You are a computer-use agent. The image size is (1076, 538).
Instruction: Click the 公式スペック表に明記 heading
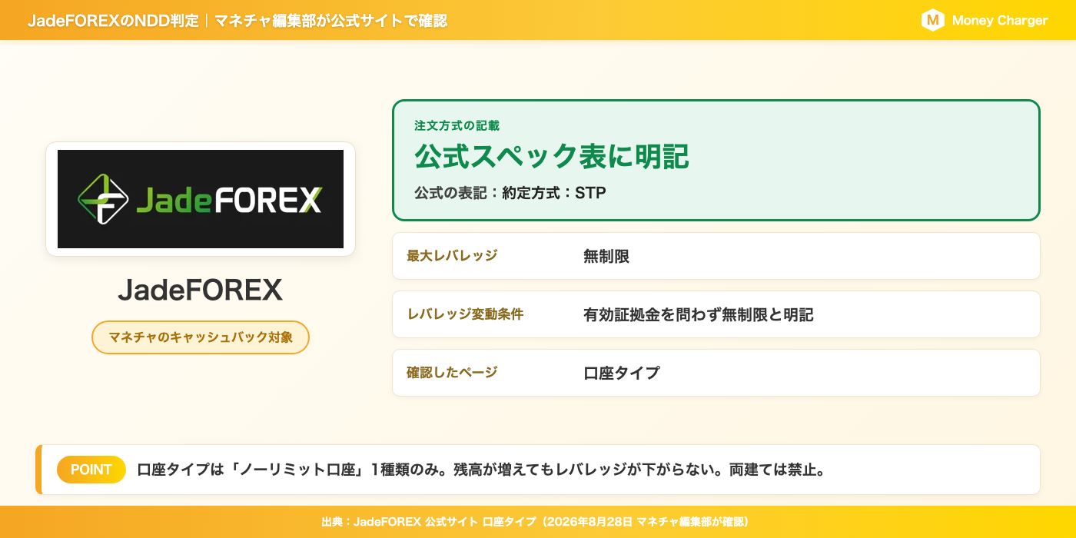click(552, 156)
